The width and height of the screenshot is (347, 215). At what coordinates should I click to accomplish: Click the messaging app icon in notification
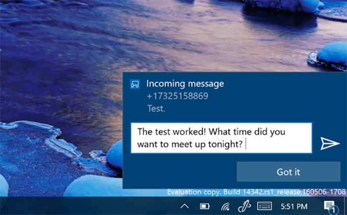coord(134,84)
